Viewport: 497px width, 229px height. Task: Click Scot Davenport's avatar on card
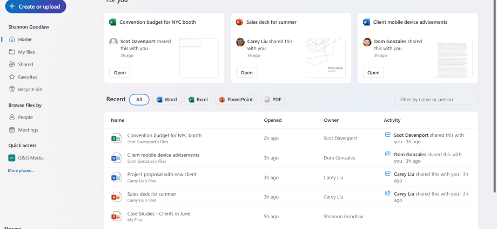(x=113, y=42)
